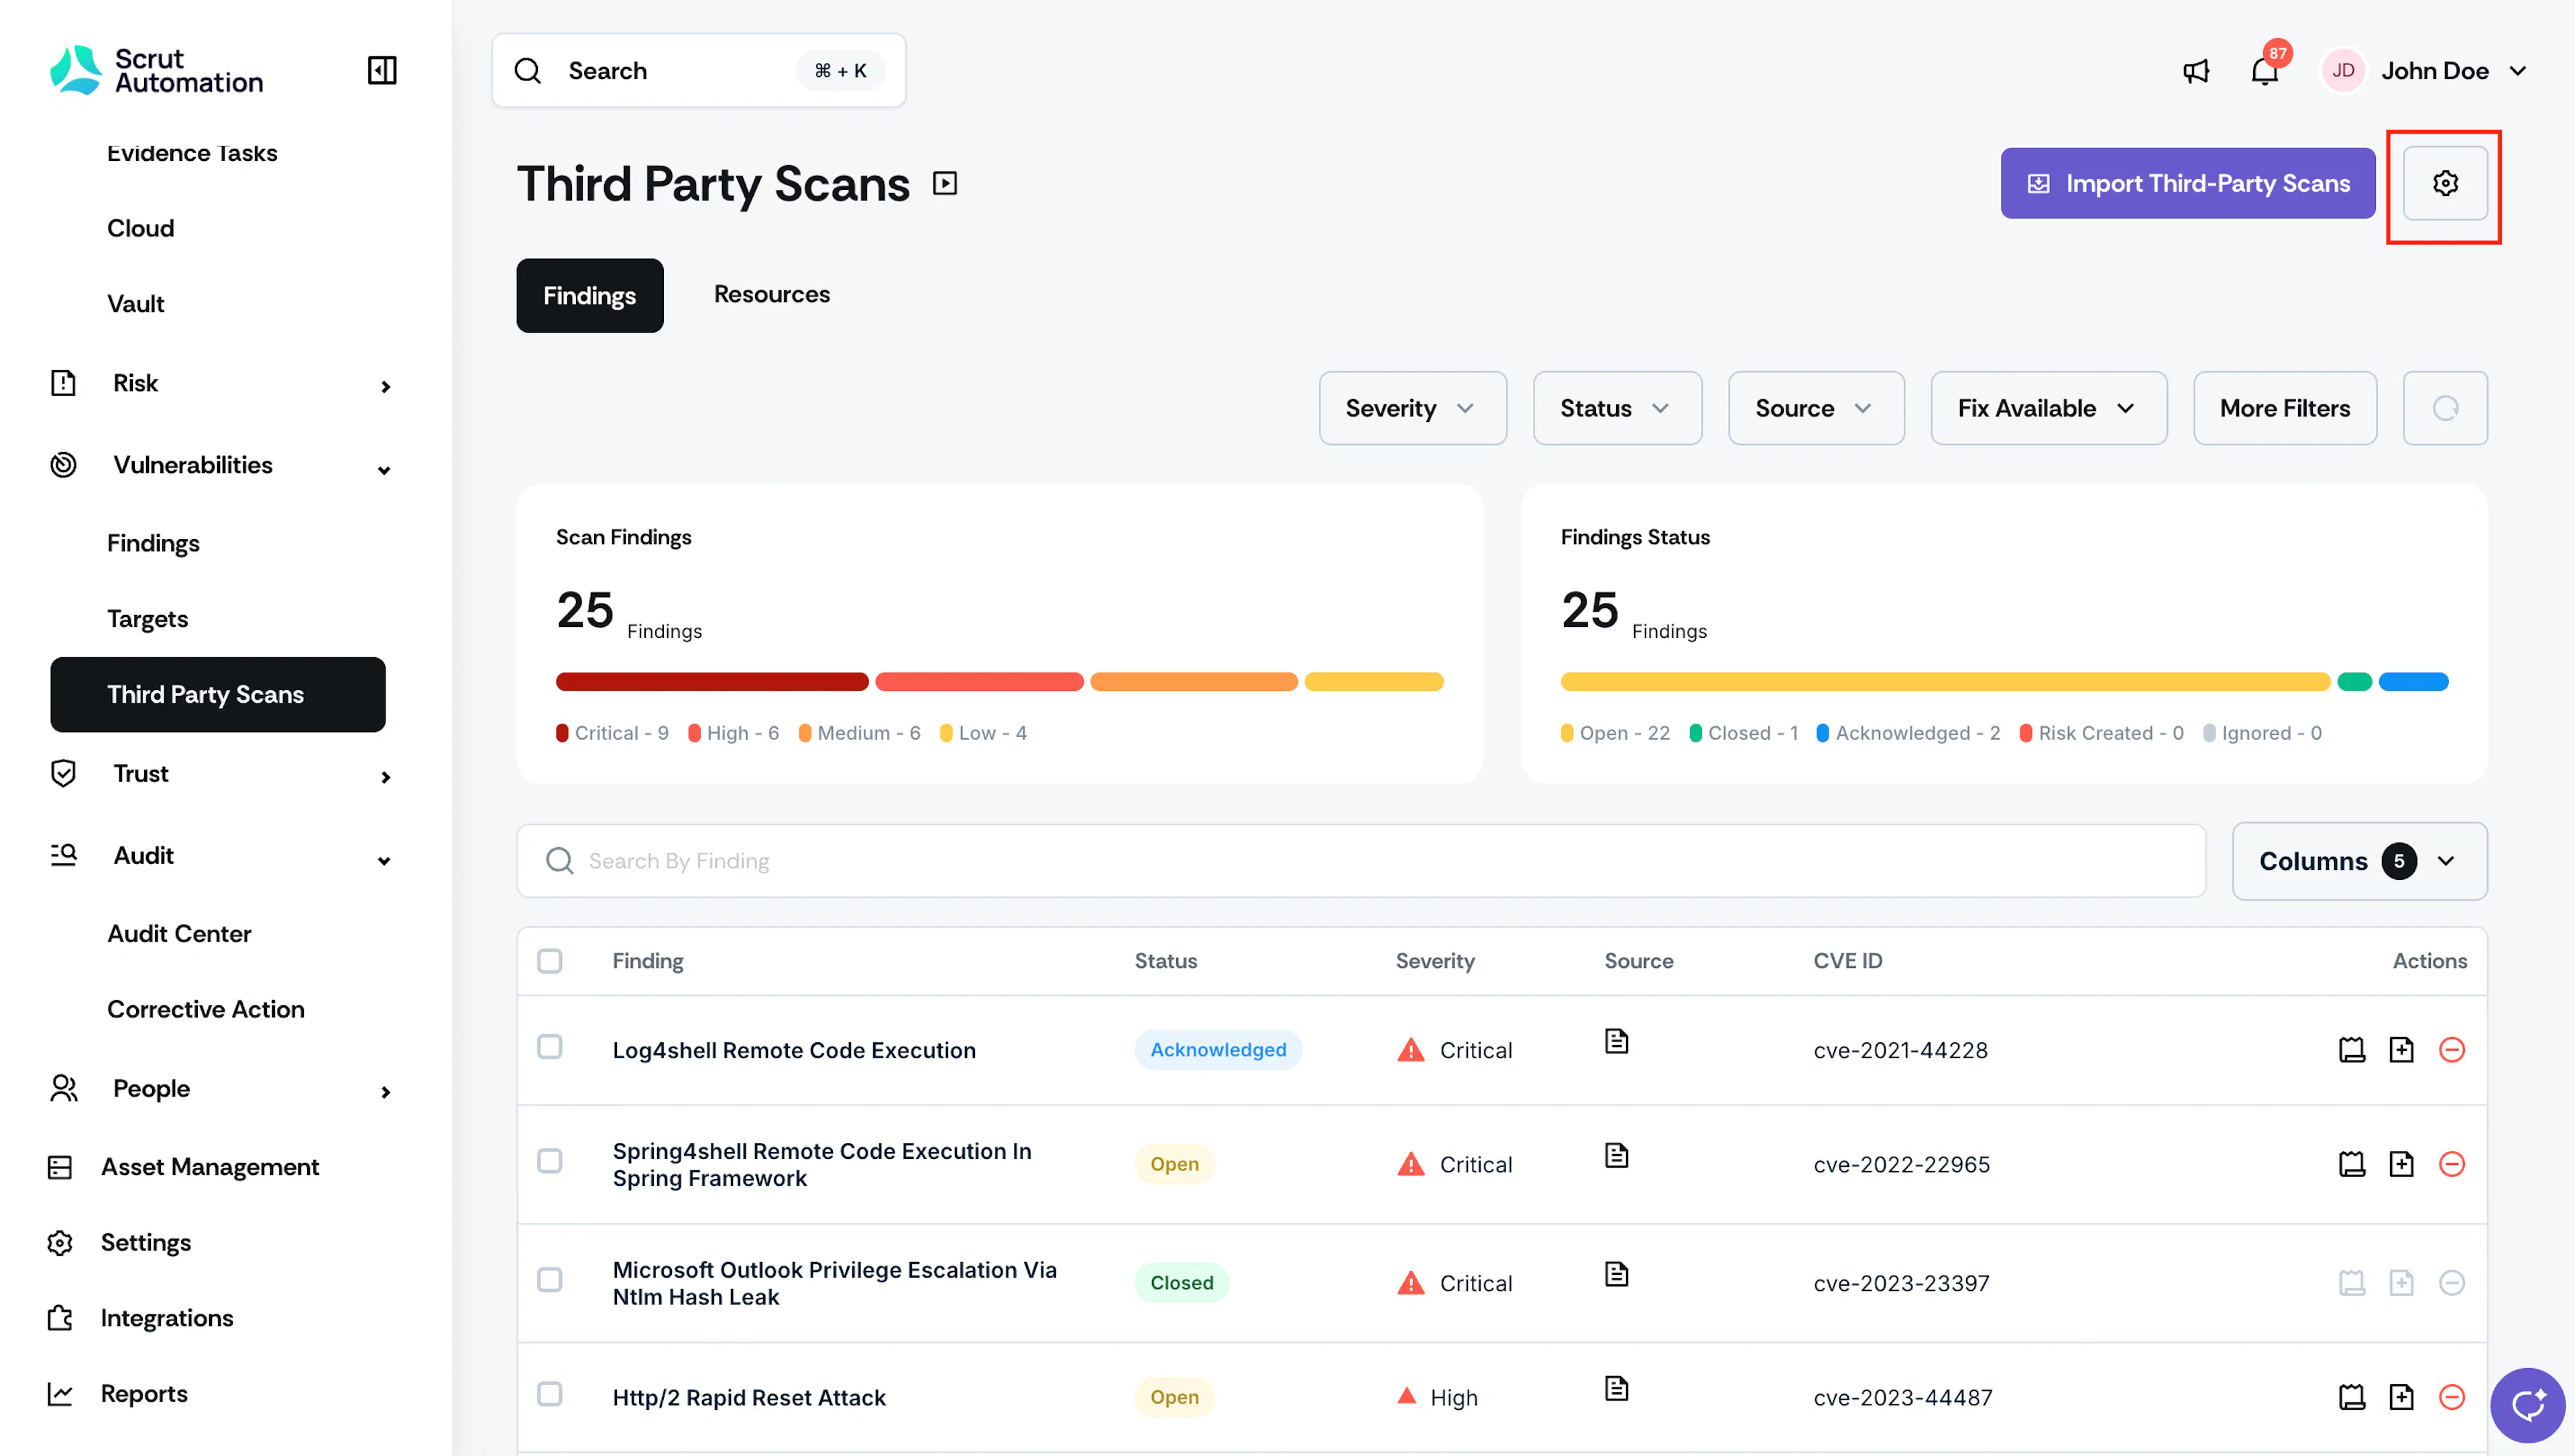Open the announcements megaphone icon
This screenshot has width=2575, height=1456.
[2195, 71]
